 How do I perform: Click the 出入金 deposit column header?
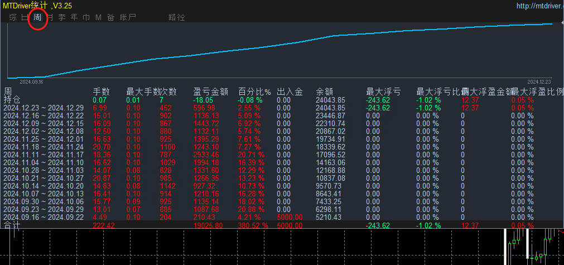click(x=290, y=92)
